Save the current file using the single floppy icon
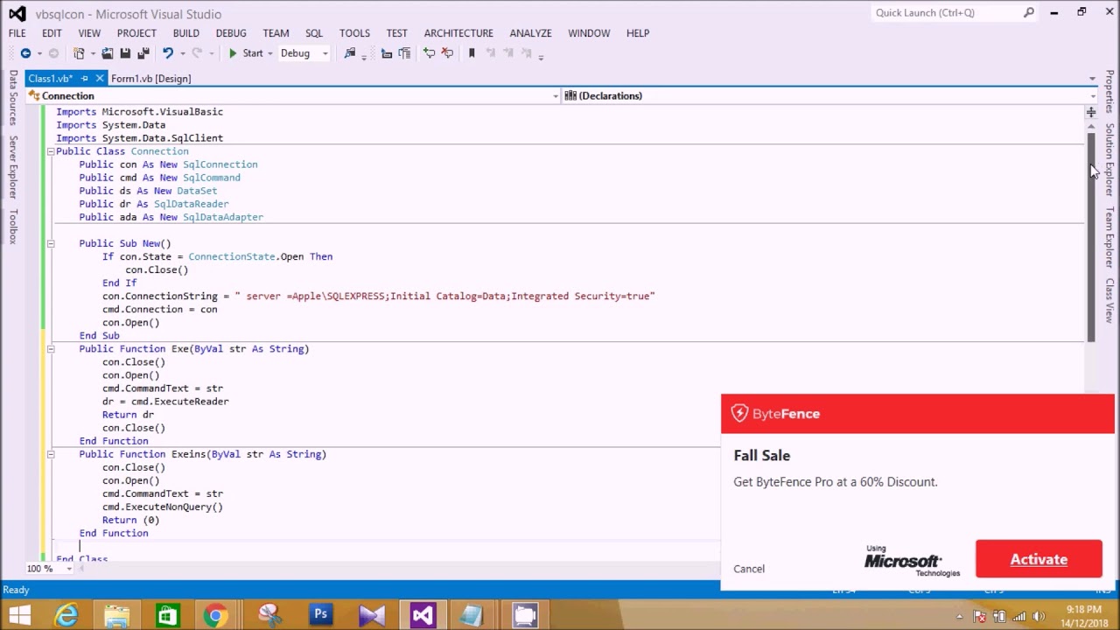This screenshot has height=630, width=1120. pos(125,53)
